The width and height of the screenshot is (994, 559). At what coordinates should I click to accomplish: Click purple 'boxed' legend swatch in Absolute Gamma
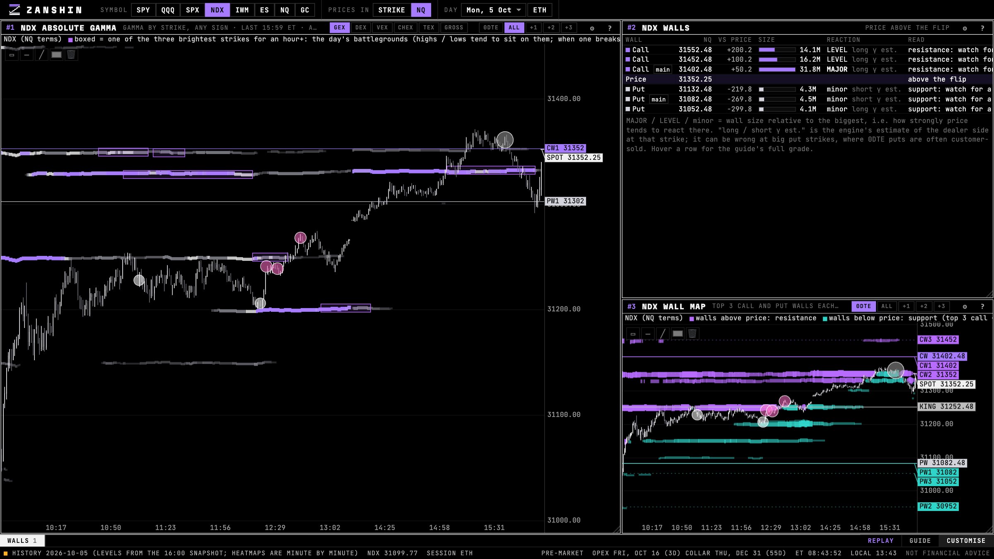[x=70, y=40]
